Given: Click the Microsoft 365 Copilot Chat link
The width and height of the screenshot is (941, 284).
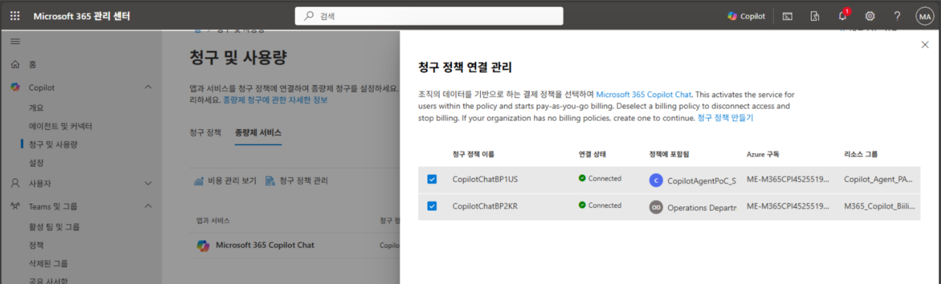Looking at the screenshot, I should pyautogui.click(x=644, y=94).
